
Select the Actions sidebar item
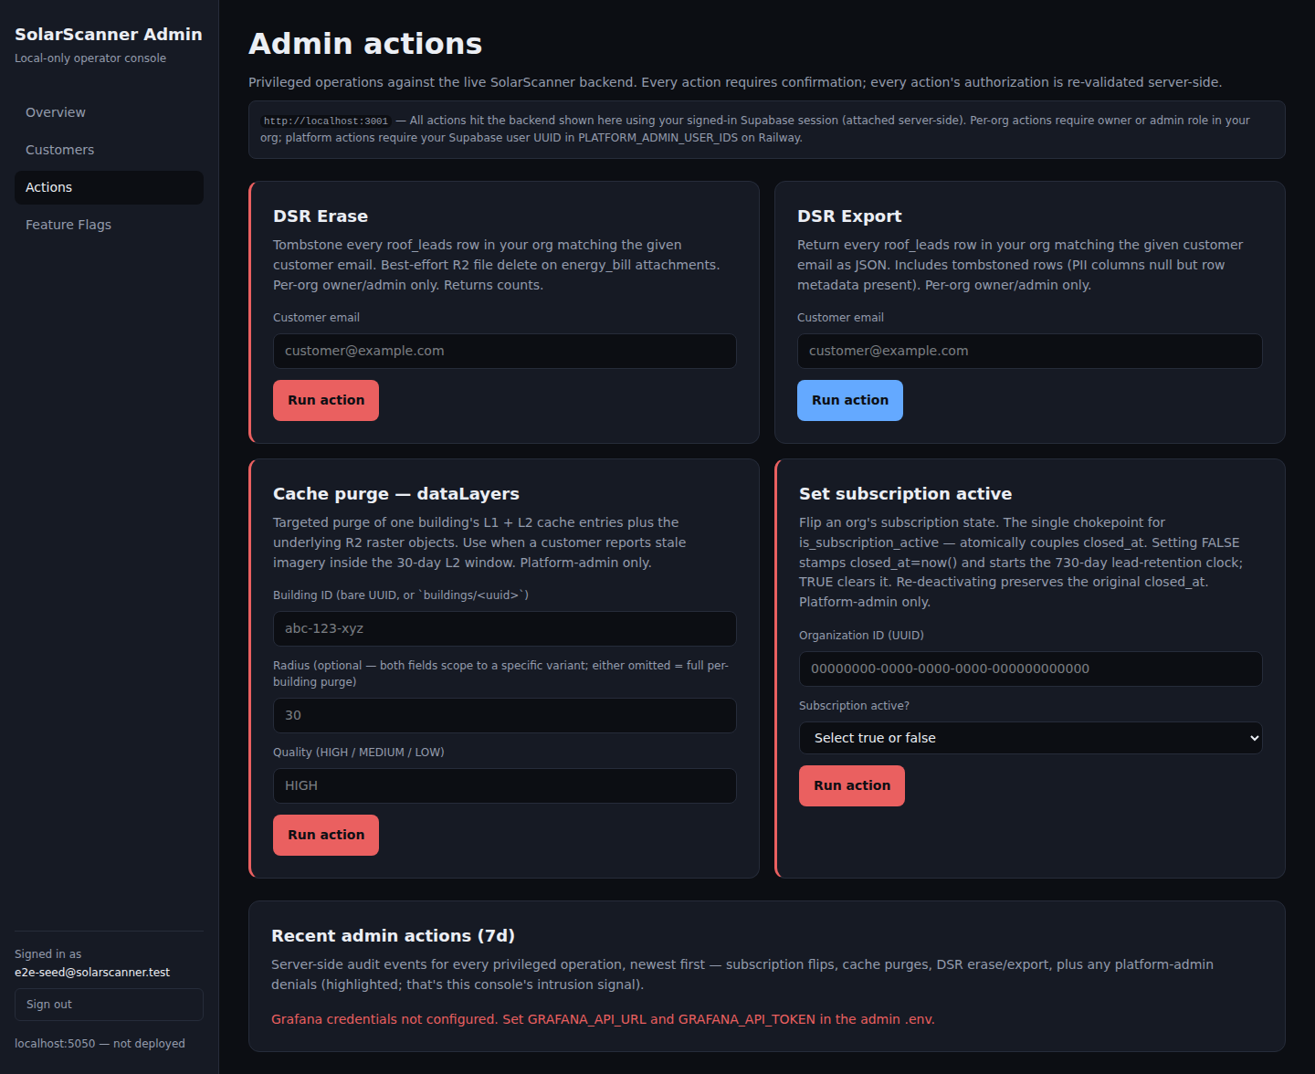coord(109,187)
